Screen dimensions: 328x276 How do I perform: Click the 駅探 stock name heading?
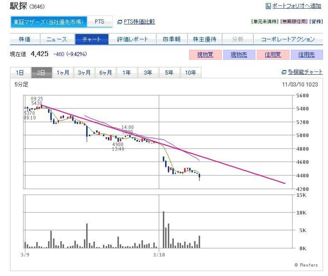click(x=19, y=6)
